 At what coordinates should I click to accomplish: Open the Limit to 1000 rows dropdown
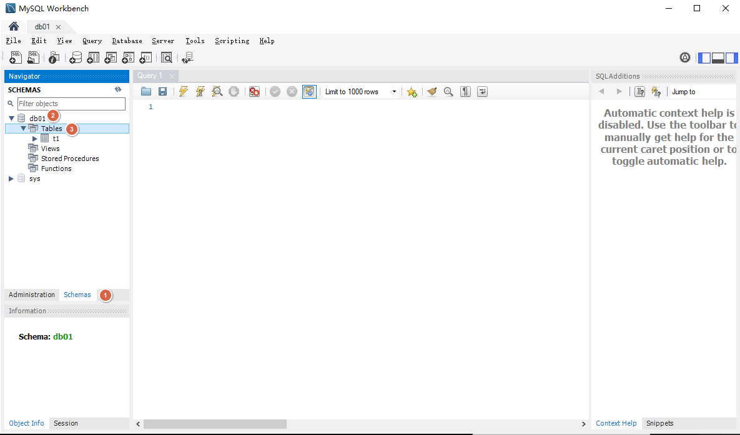point(361,92)
